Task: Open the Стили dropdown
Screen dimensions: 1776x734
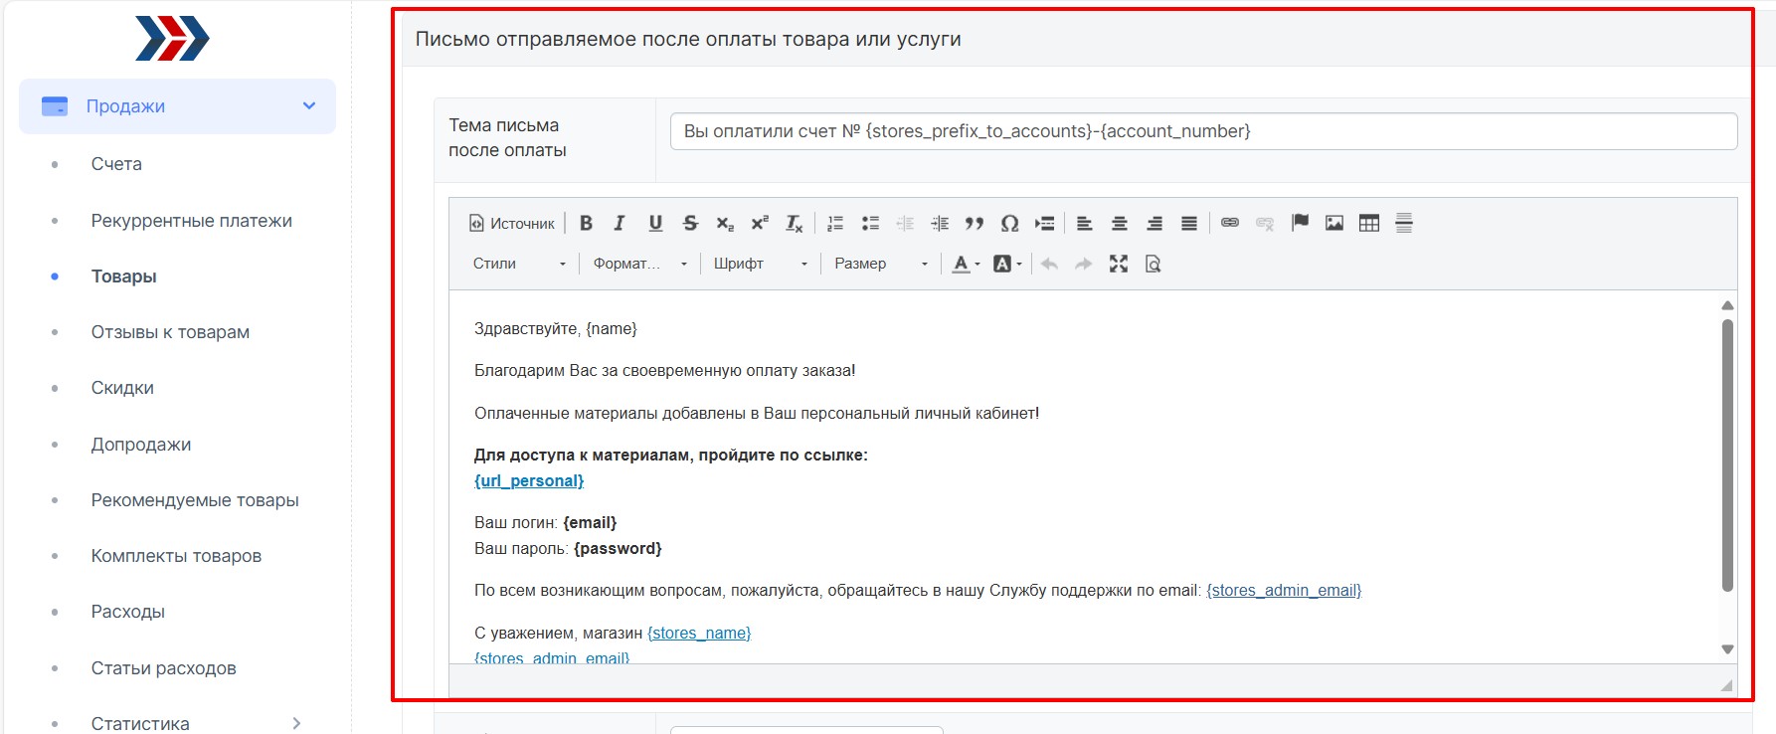Action: click(x=518, y=264)
